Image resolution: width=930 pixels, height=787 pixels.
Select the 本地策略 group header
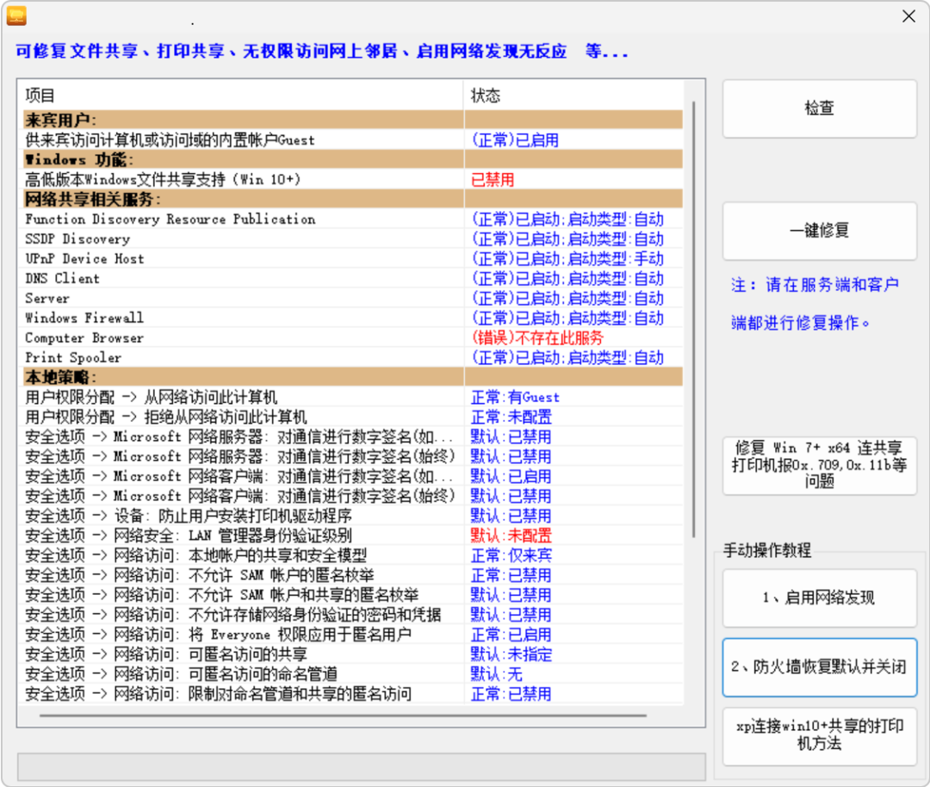point(354,377)
